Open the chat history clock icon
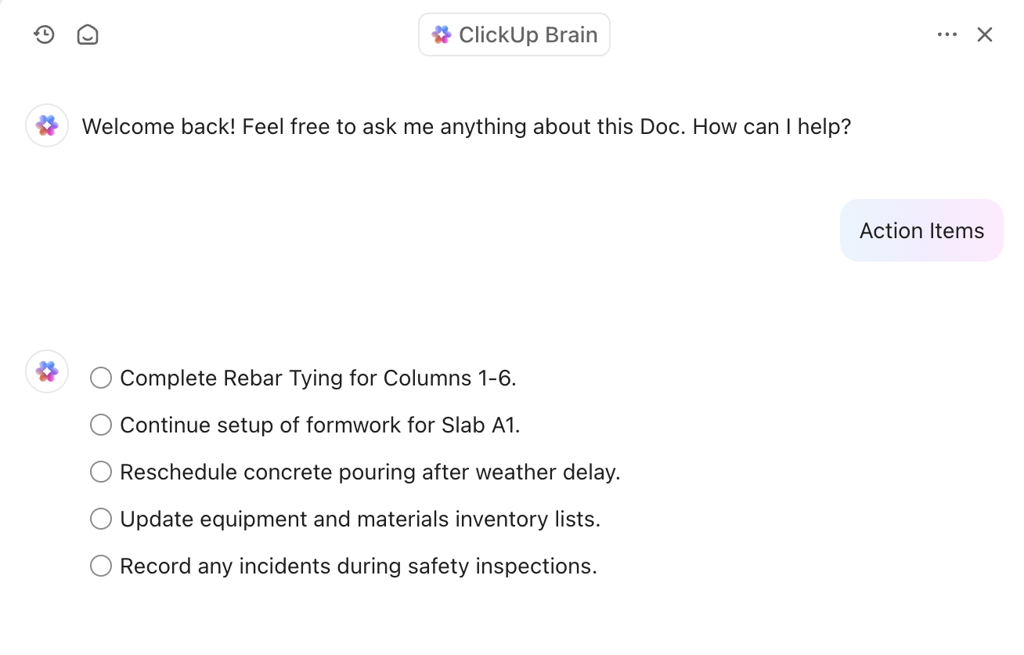Screen dimensions: 1024x655 pos(44,34)
